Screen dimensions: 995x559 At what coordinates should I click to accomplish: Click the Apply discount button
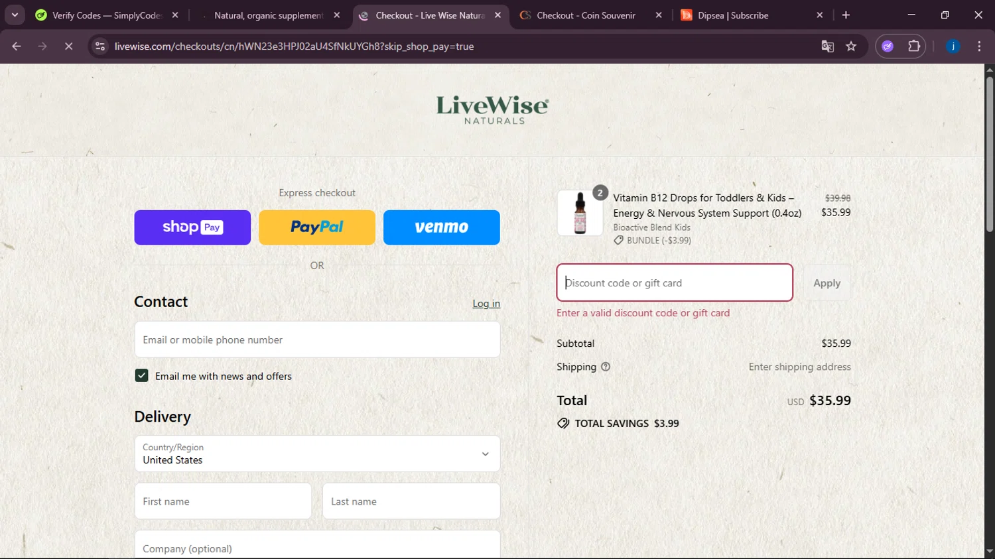pos(827,282)
